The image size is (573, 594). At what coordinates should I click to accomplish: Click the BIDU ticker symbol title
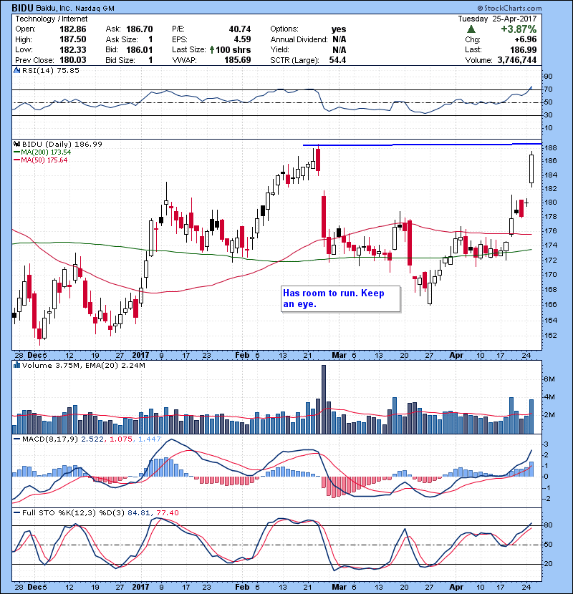click(x=21, y=8)
